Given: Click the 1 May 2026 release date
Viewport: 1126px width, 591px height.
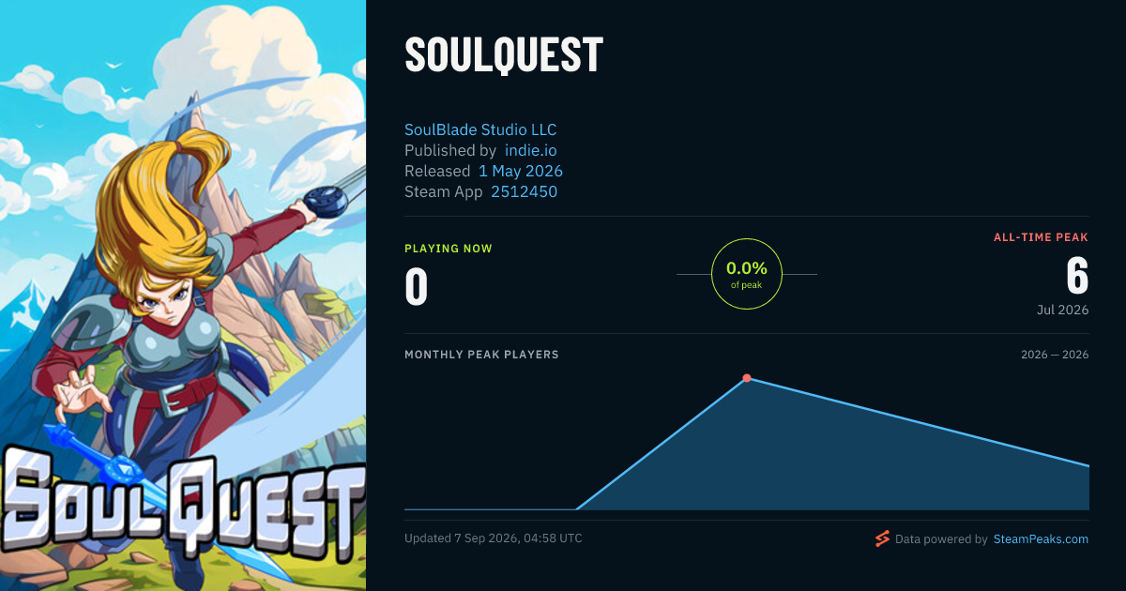Looking at the screenshot, I should [x=521, y=171].
